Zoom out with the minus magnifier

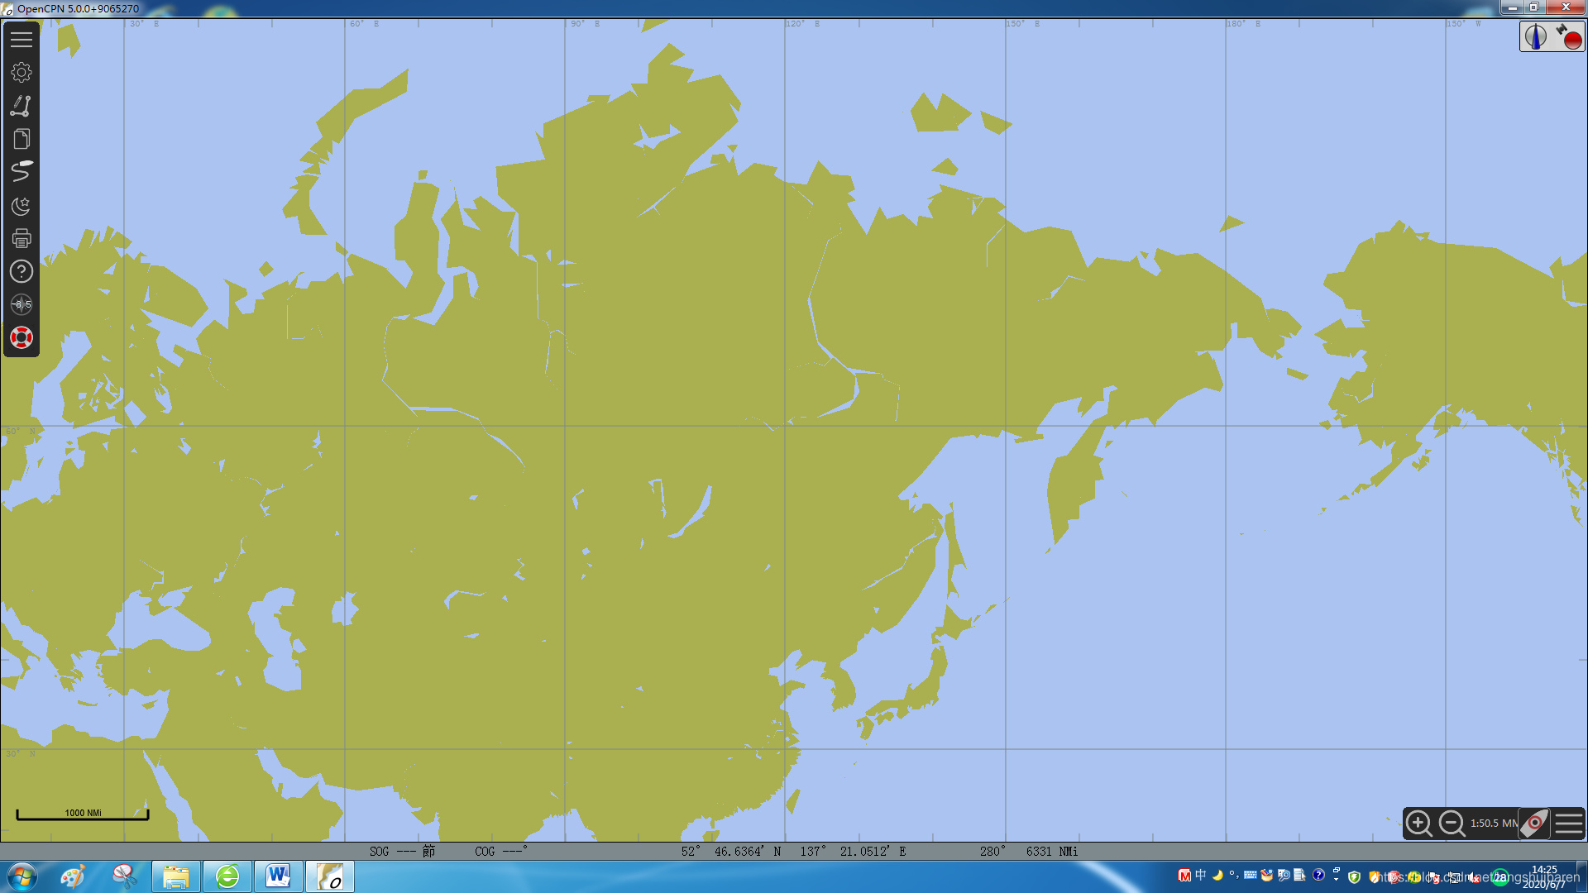1452,824
